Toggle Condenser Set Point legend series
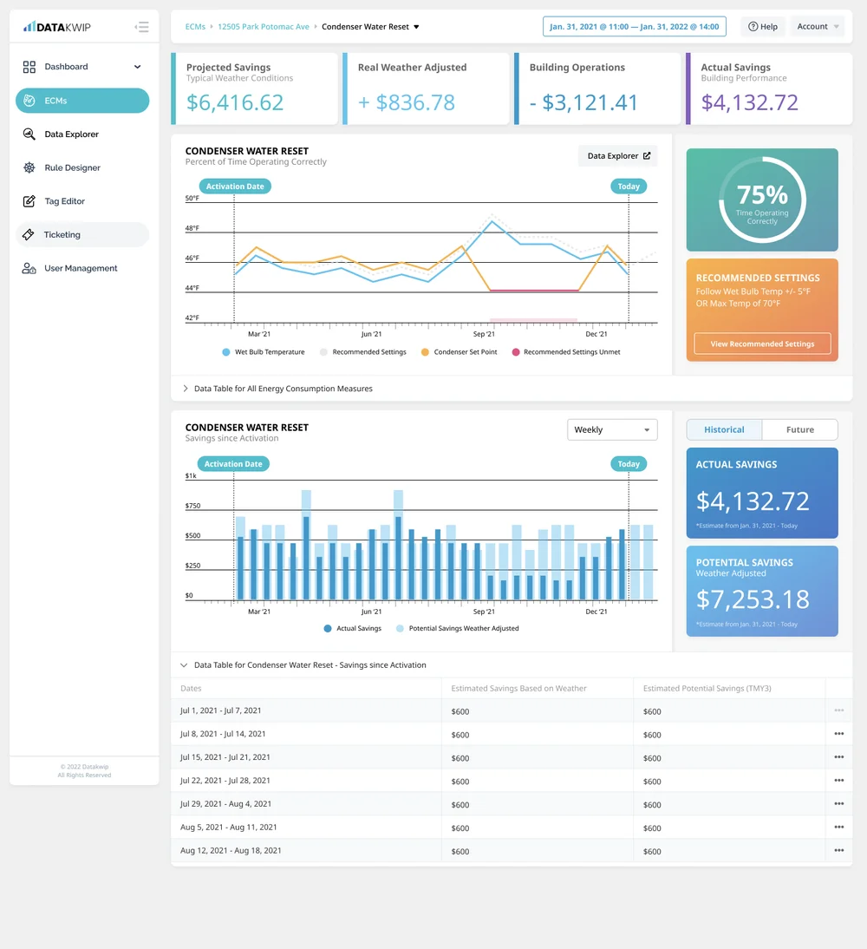This screenshot has width=867, height=949. 460,352
